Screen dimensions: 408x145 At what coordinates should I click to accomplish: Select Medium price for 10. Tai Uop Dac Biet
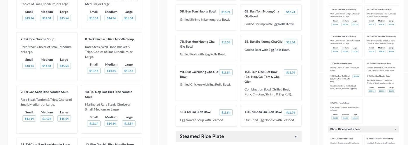111,124
